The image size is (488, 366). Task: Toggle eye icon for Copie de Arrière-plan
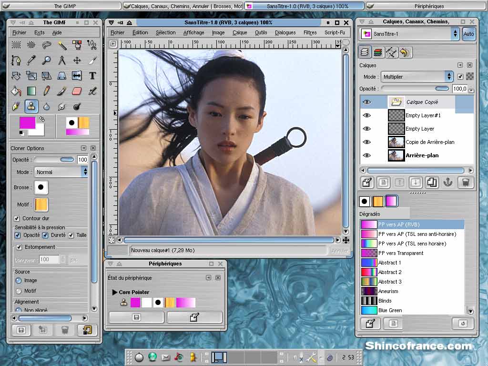point(367,142)
